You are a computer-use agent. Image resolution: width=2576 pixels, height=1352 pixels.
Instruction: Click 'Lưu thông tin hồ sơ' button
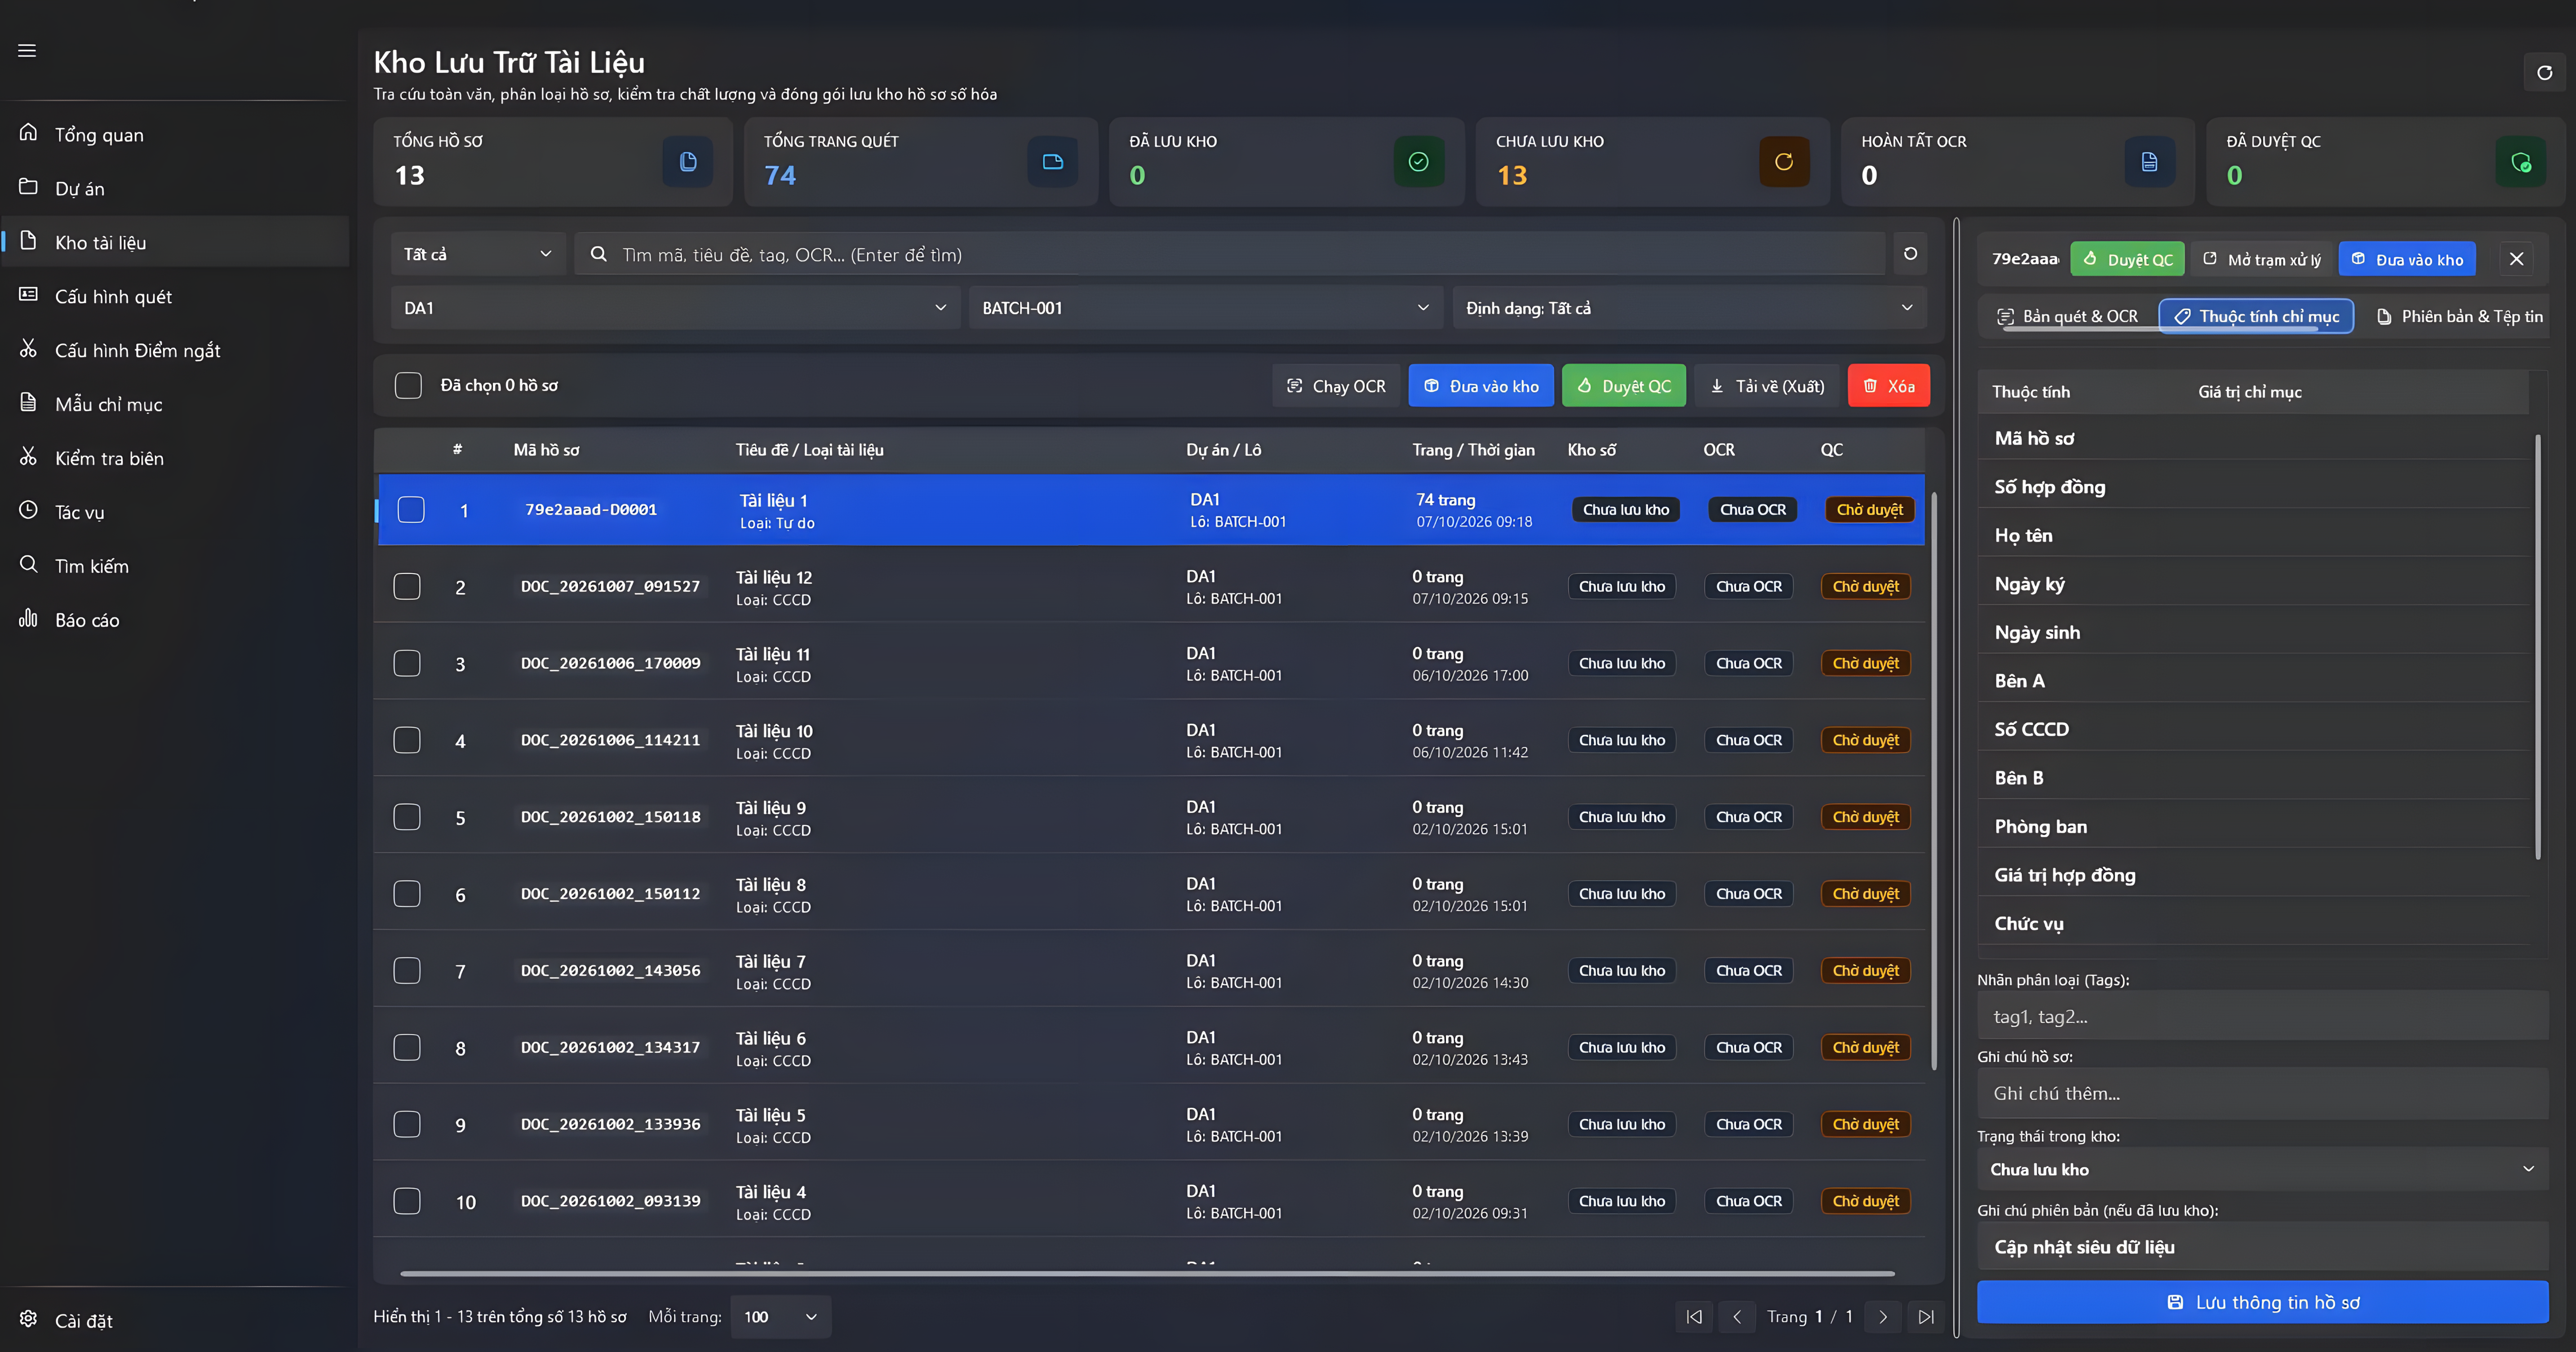2262,1302
